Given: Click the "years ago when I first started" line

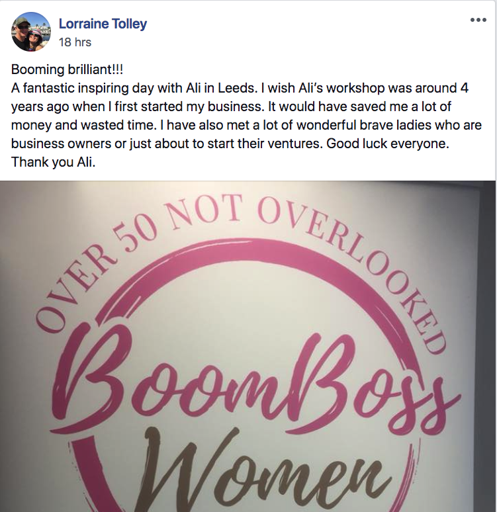Looking at the screenshot, I should [99, 107].
